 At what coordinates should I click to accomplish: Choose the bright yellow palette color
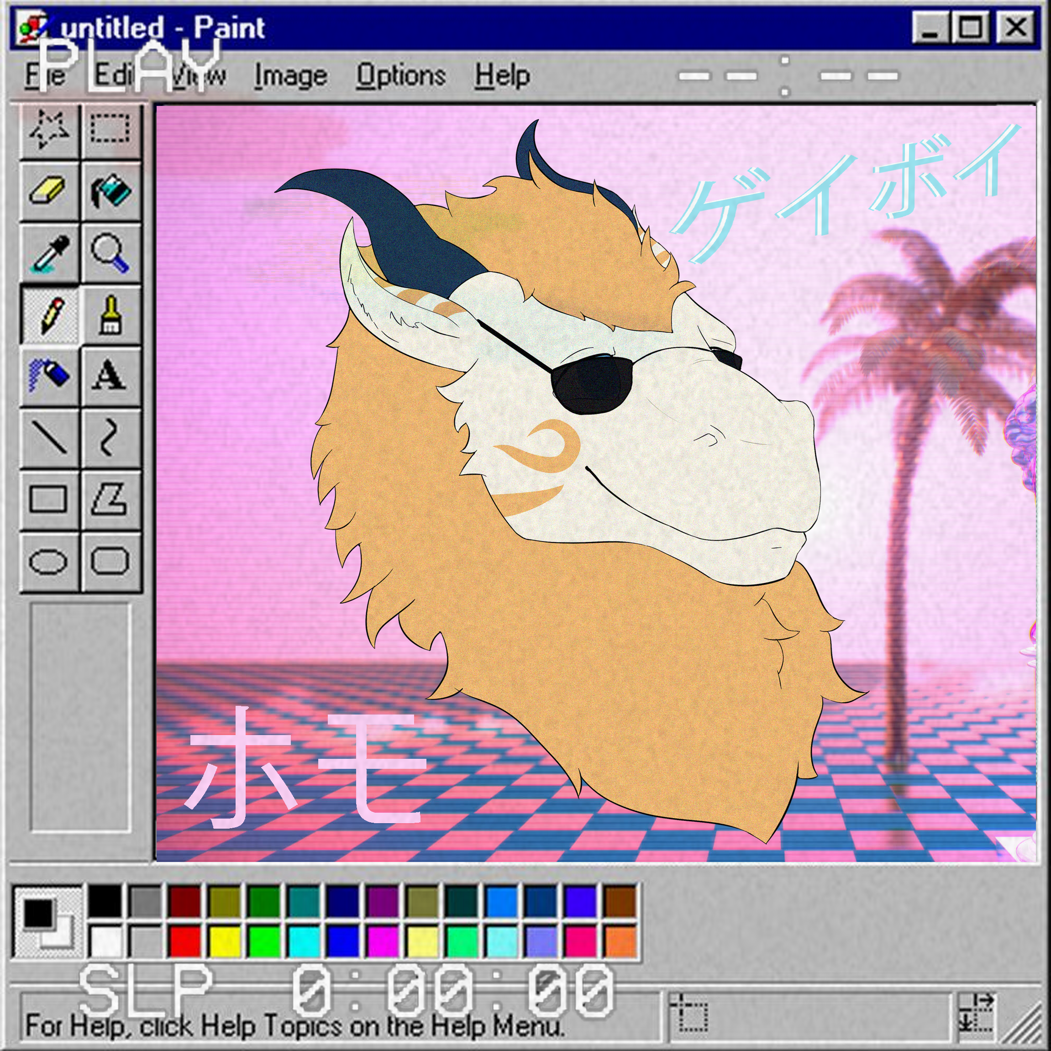225,941
